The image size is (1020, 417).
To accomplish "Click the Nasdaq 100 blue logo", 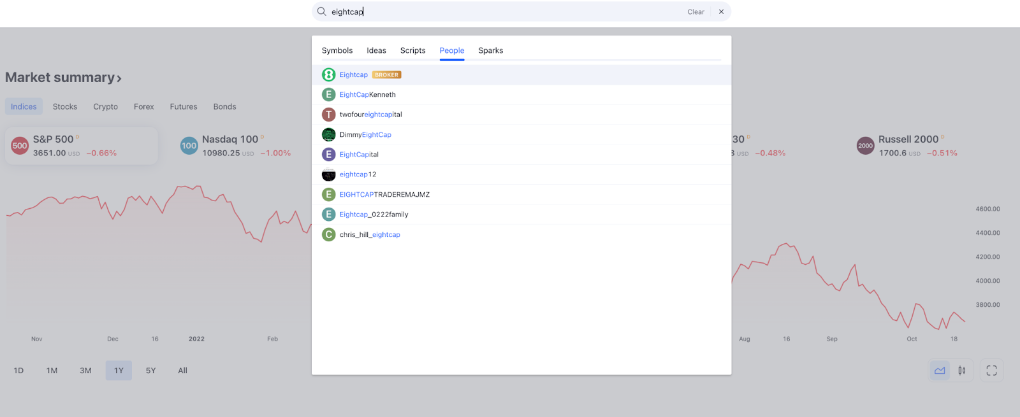I will pyautogui.click(x=189, y=146).
